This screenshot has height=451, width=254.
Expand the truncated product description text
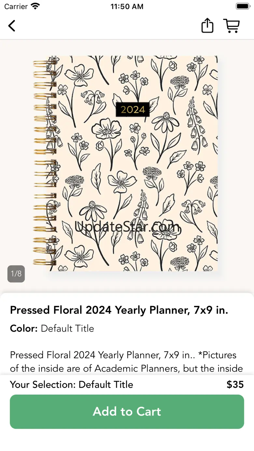tap(126, 362)
